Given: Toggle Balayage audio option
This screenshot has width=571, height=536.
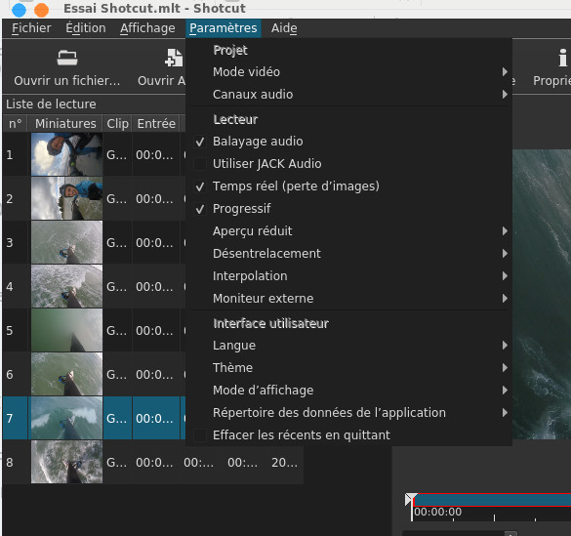Looking at the screenshot, I should [x=348, y=142].
